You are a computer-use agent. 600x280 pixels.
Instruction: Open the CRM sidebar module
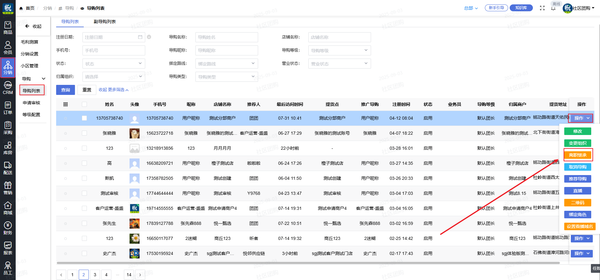[x=8, y=88]
